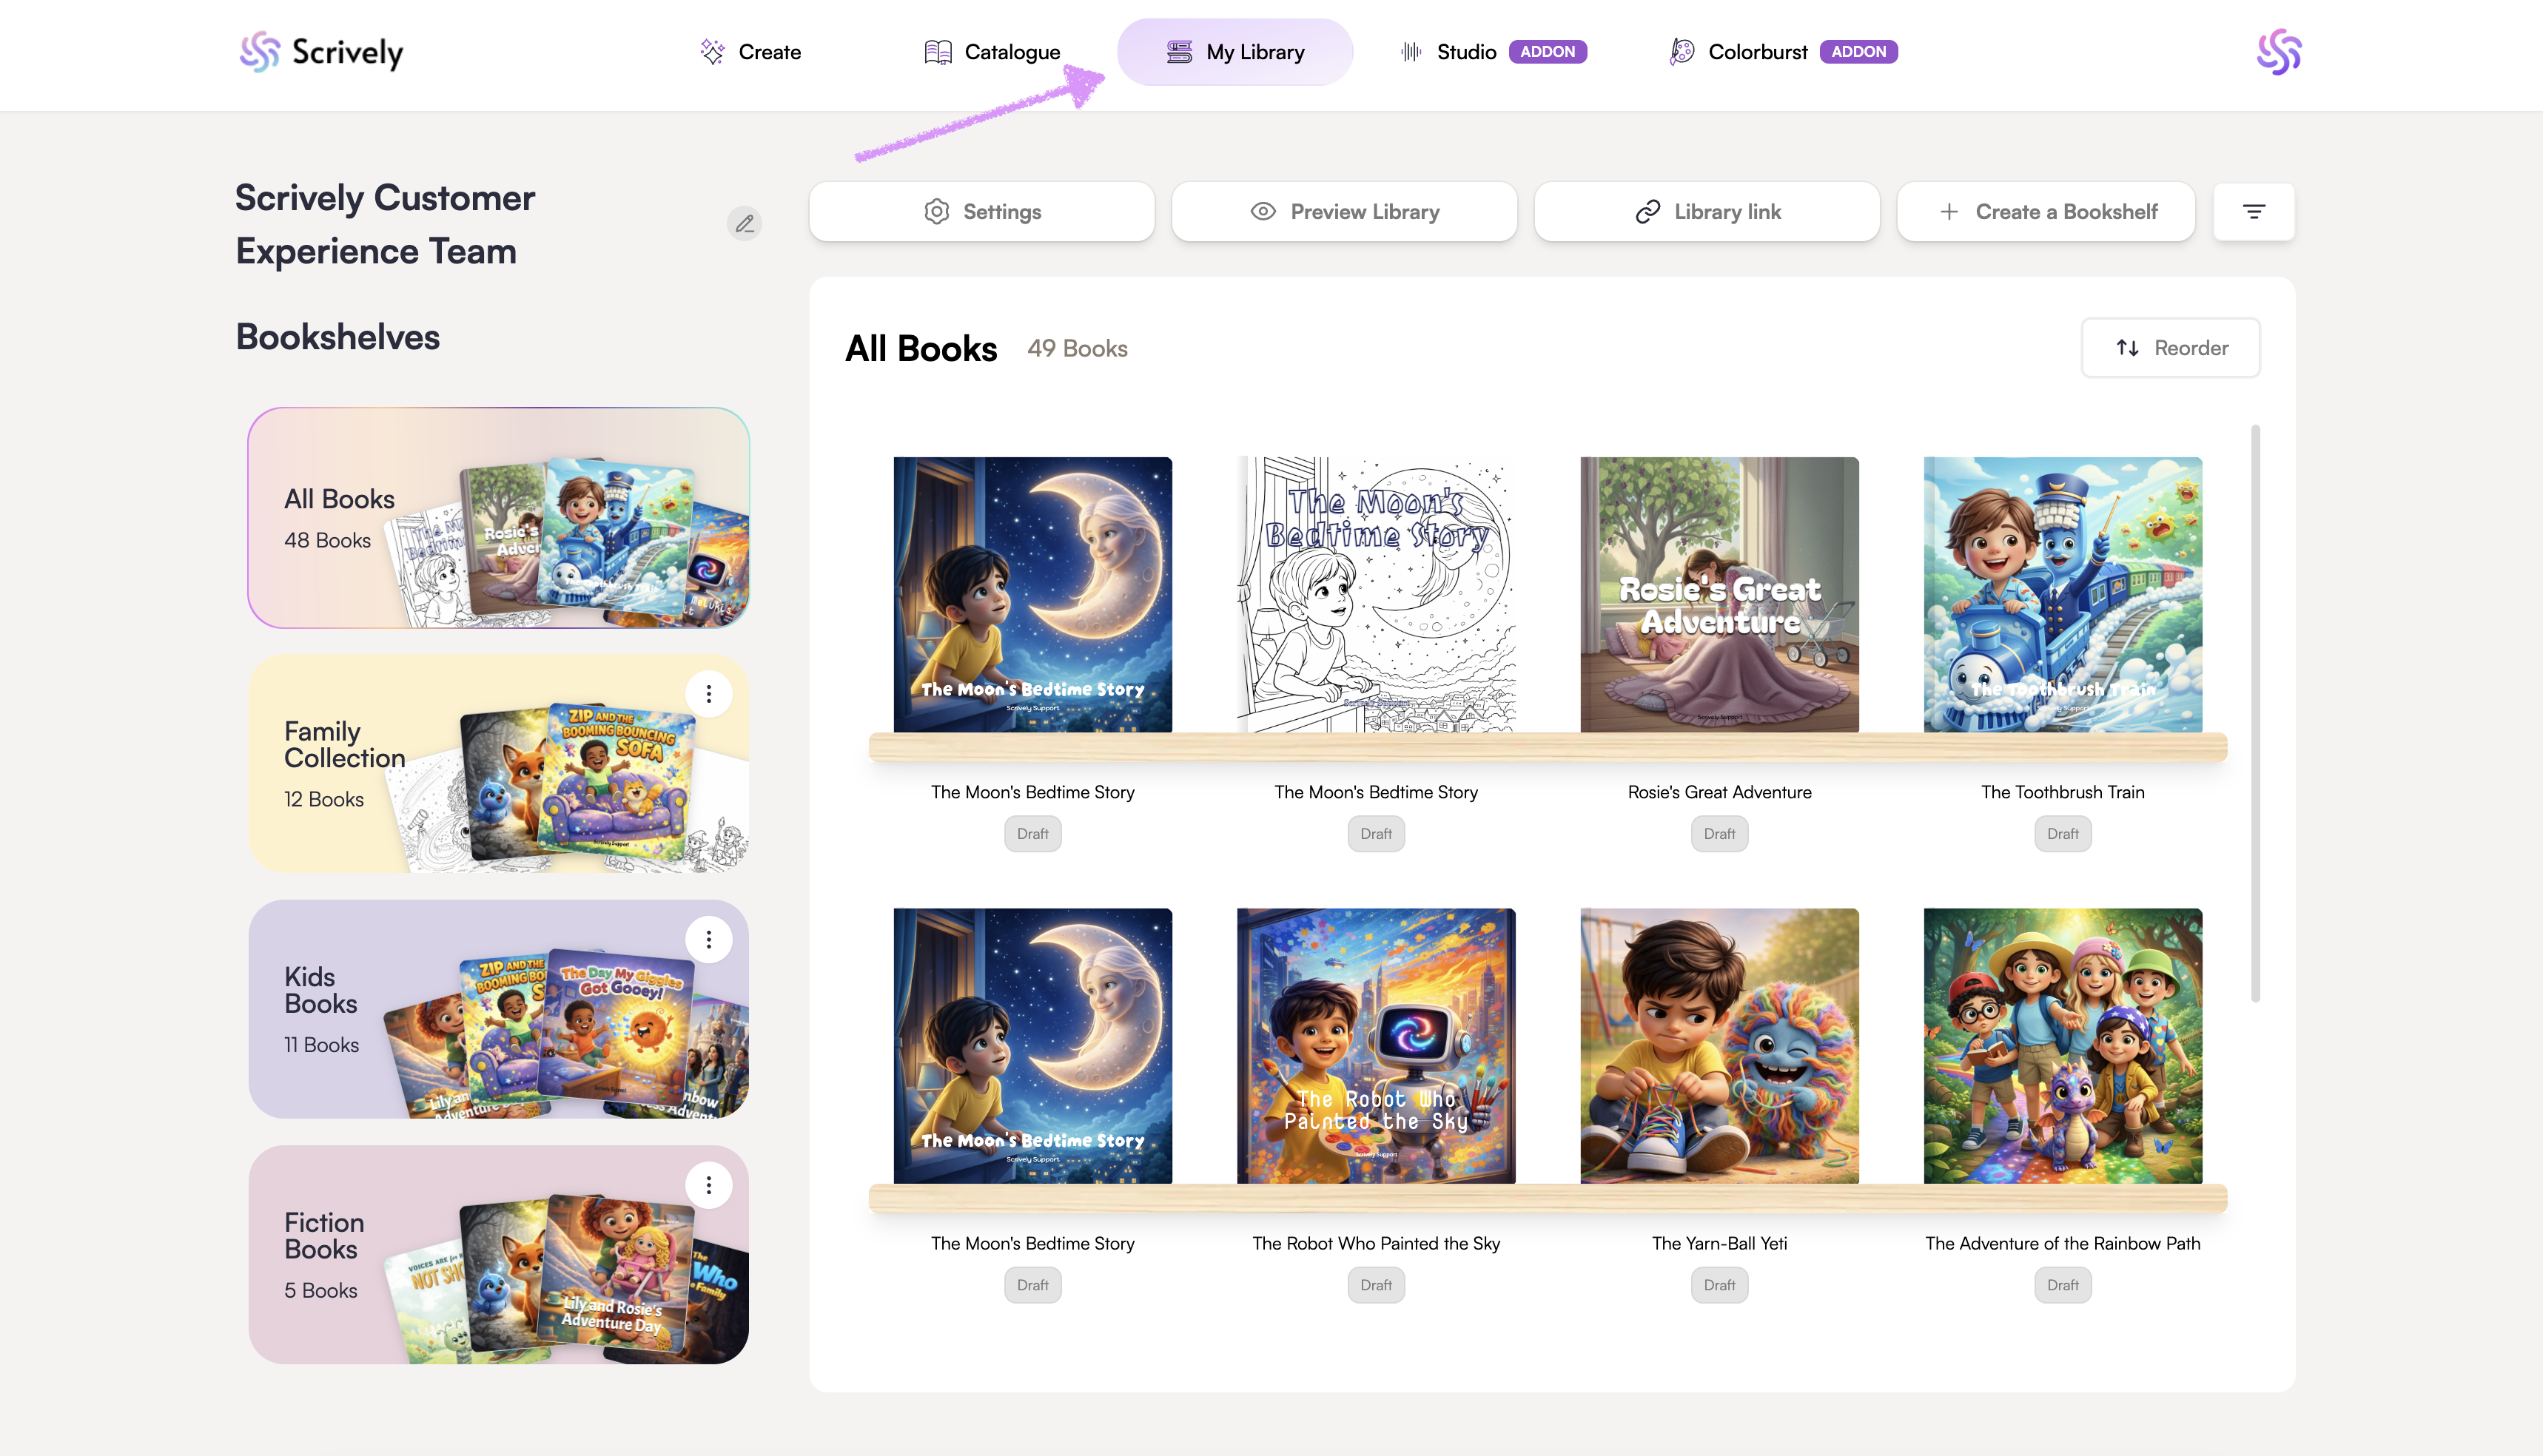Open library Settings button
The width and height of the screenshot is (2543, 1456).
[x=981, y=212]
